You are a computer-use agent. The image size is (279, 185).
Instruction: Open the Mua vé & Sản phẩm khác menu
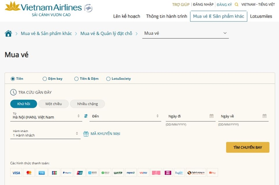click(x=219, y=16)
